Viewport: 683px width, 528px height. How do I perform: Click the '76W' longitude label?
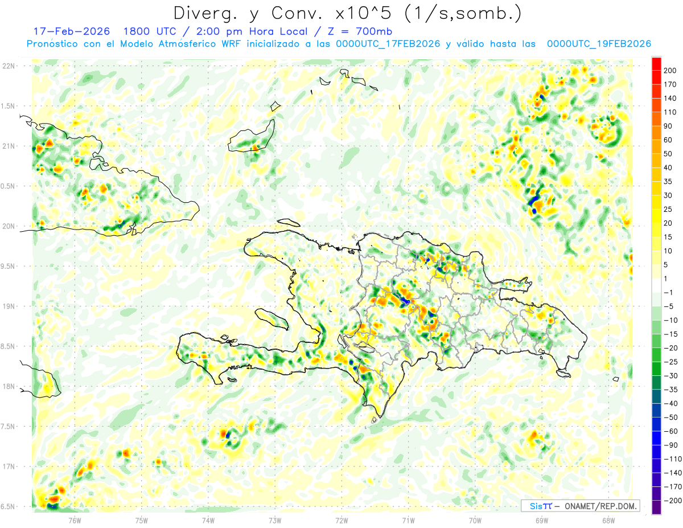tap(75, 520)
